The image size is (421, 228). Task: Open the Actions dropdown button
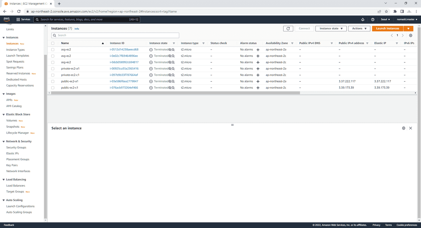coord(359,29)
